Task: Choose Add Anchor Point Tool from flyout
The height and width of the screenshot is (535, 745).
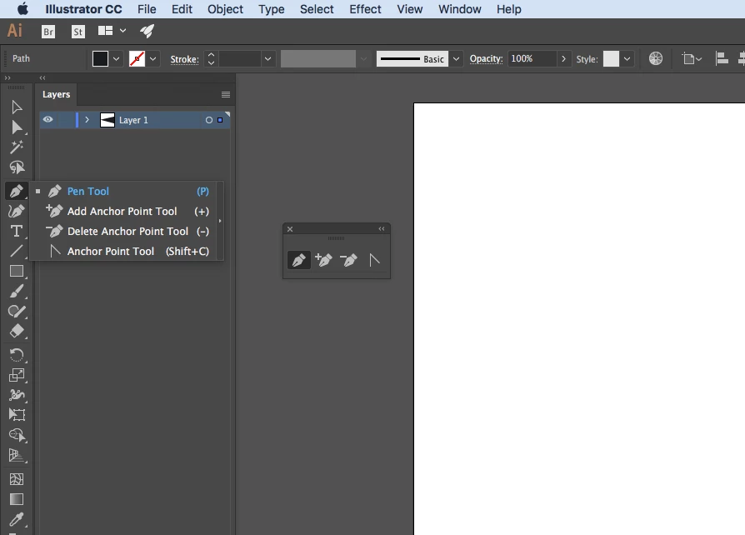Action: coord(127,211)
